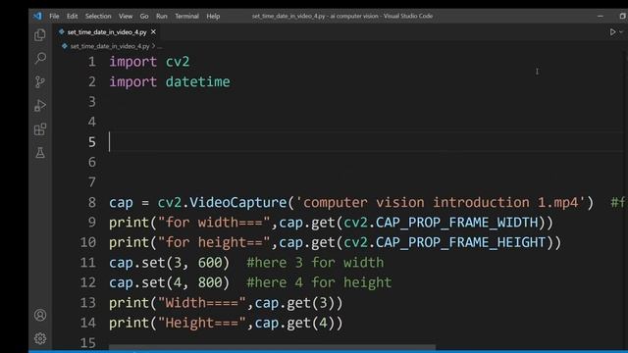Viewport: 628px width, 353px height.
Task: Open the View menu
Action: click(x=126, y=16)
